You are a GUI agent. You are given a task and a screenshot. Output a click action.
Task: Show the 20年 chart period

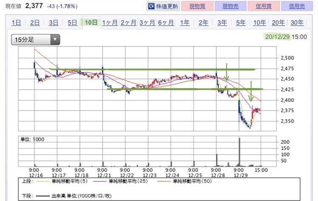[x=278, y=22]
